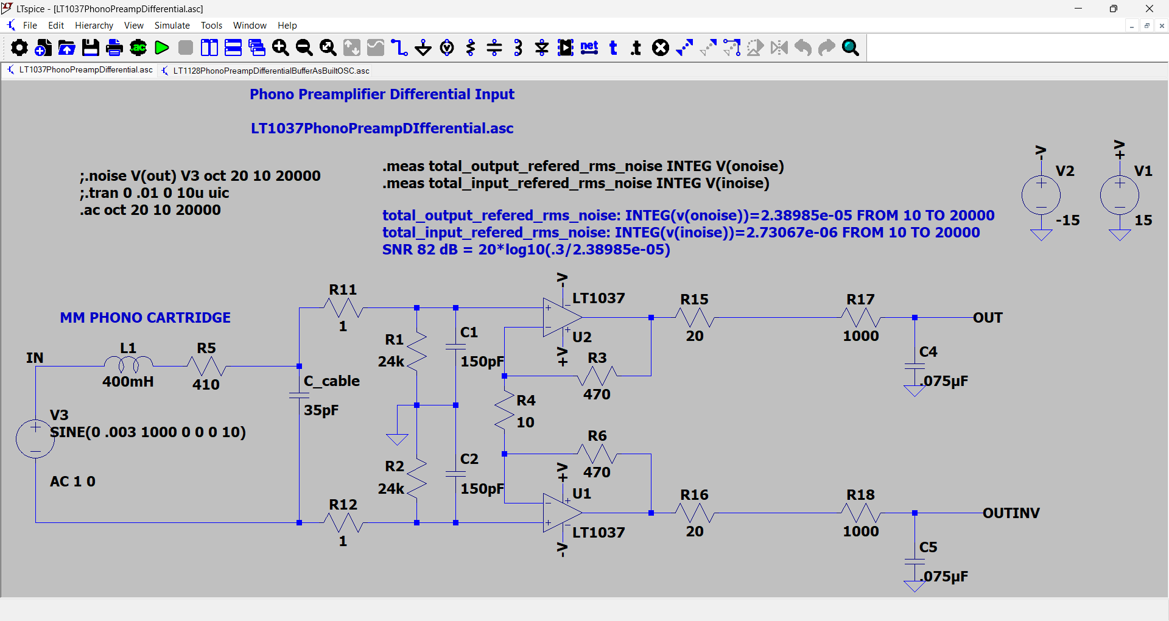Open the Find magnifier in the toolbar
Screen dimensions: 1169x621
pos(851,47)
